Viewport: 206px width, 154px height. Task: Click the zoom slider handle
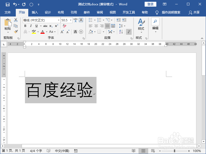[174, 151]
